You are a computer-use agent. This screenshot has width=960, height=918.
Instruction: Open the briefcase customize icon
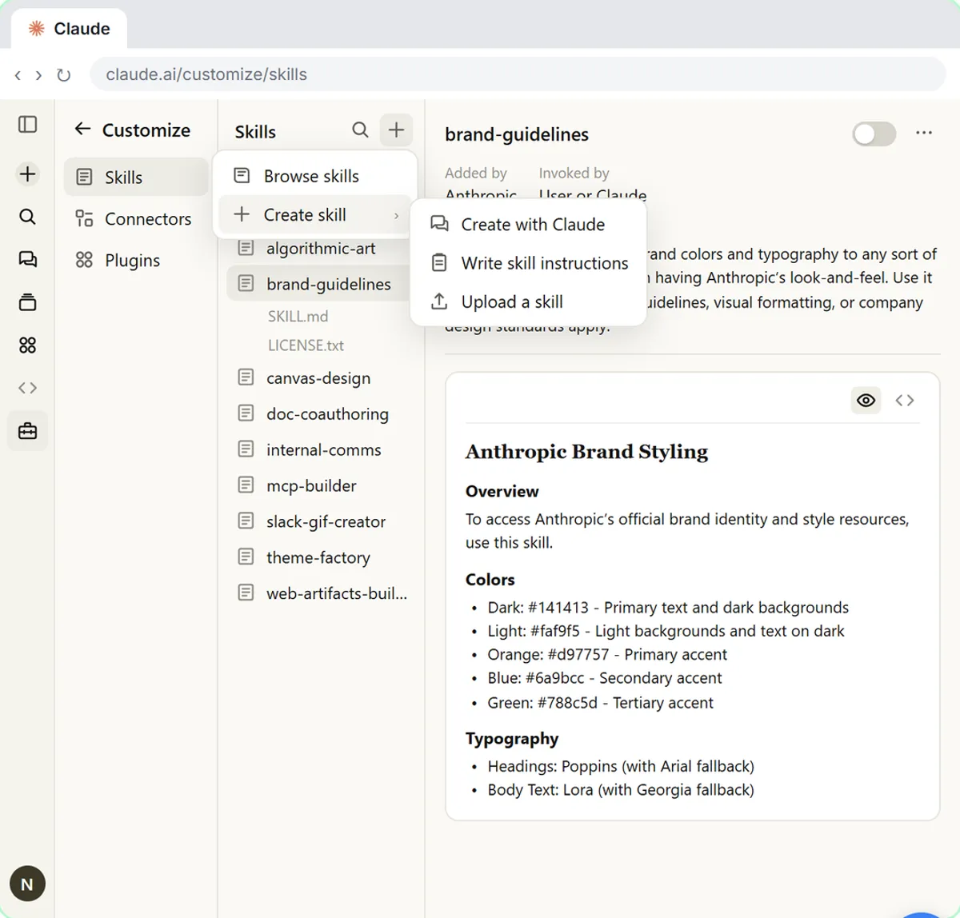[x=27, y=431]
